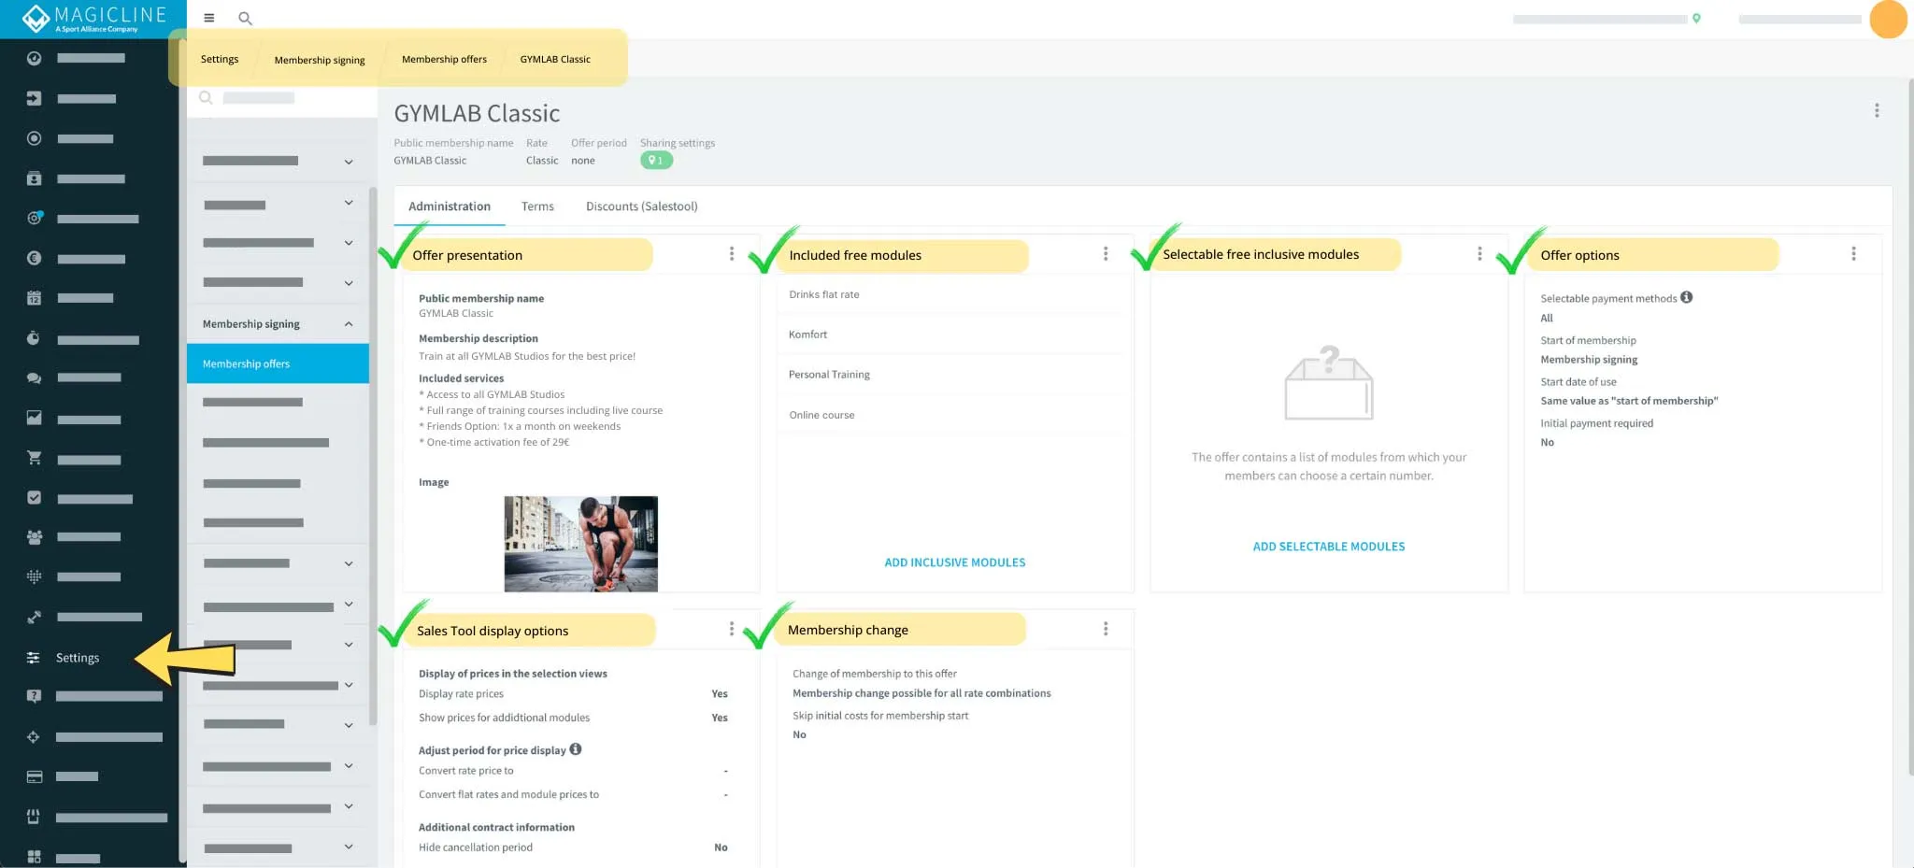Open three-dot menu of Membership change card
This screenshot has width=1914, height=868.
[x=1106, y=630]
